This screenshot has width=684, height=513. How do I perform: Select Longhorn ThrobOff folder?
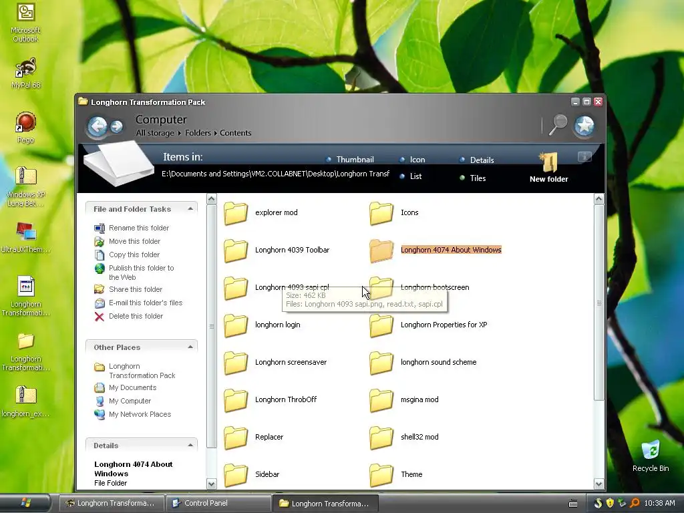pos(271,400)
